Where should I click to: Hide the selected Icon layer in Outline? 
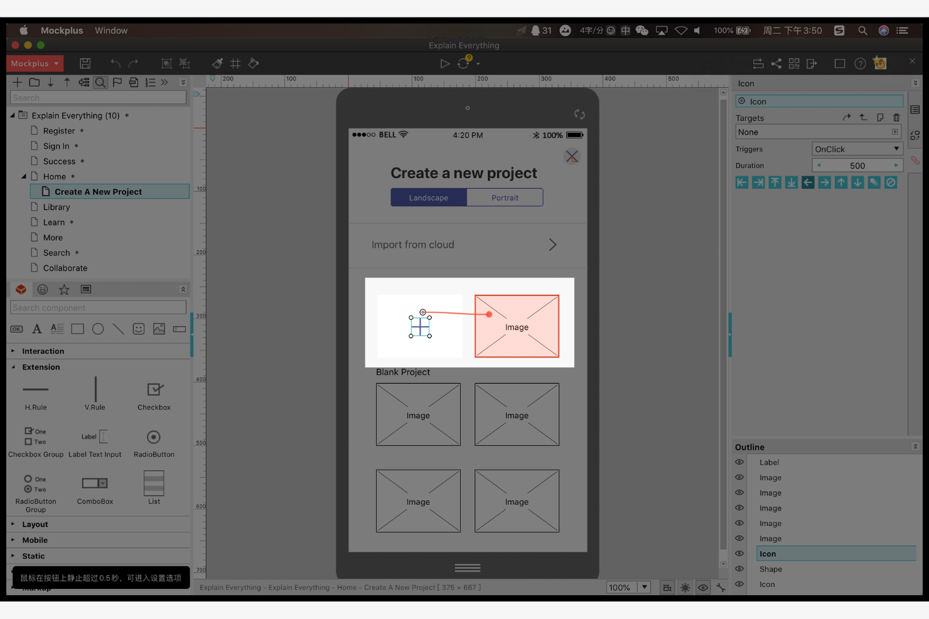(x=739, y=554)
